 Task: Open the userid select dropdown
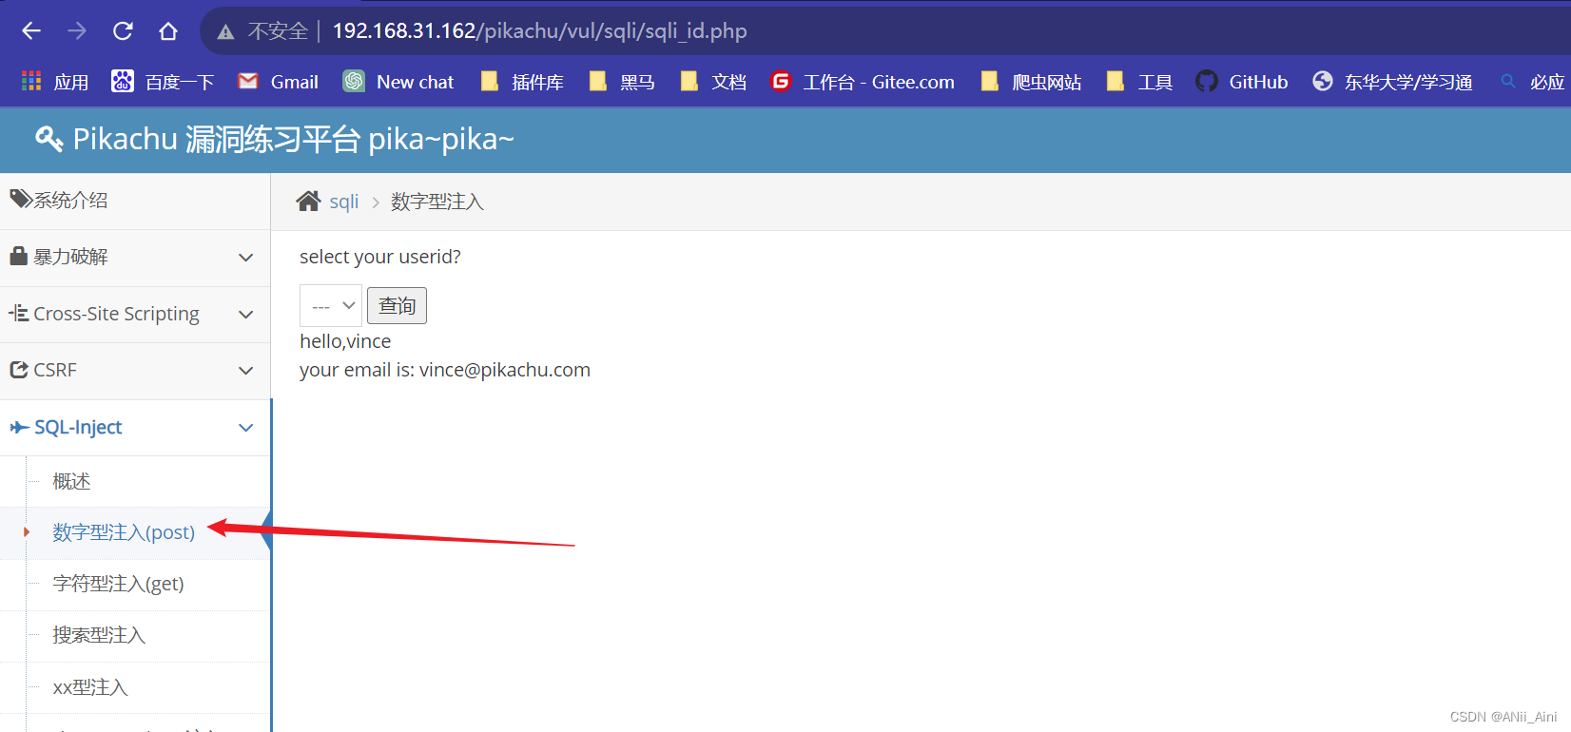pos(331,306)
